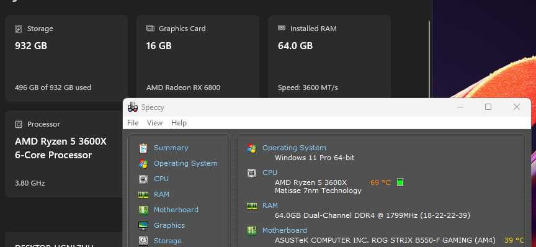Click the Processor chip icon in Settings
Viewport: 536px width, 247px height.
click(19, 124)
